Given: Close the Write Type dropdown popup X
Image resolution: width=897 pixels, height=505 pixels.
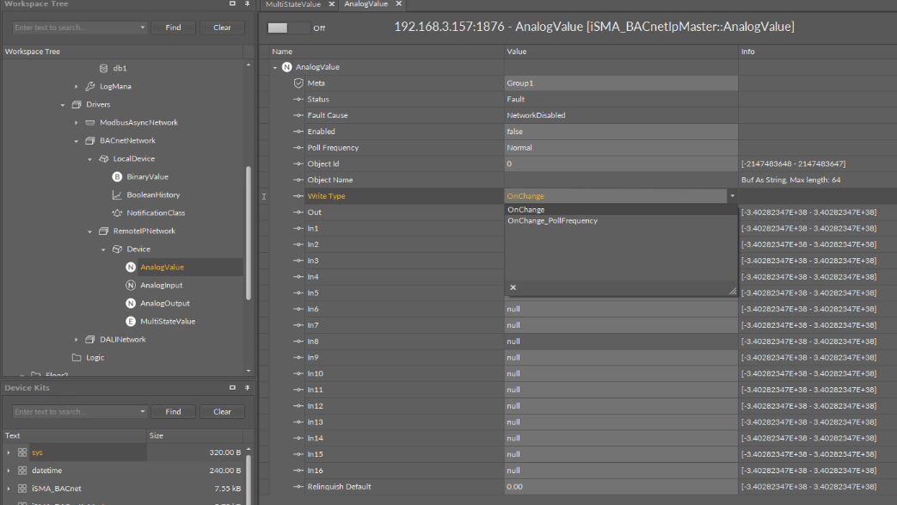Looking at the screenshot, I should (x=513, y=287).
